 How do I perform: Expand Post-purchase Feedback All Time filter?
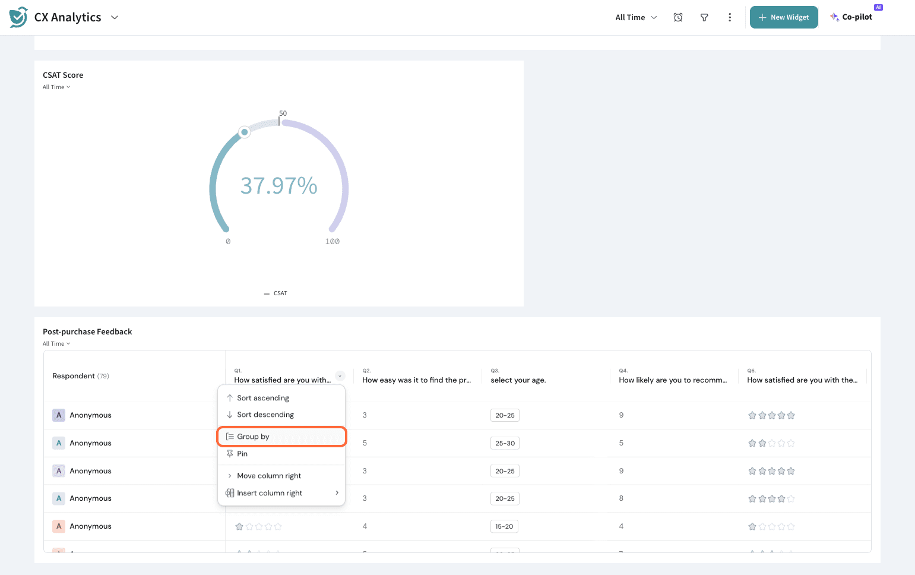pyautogui.click(x=56, y=344)
